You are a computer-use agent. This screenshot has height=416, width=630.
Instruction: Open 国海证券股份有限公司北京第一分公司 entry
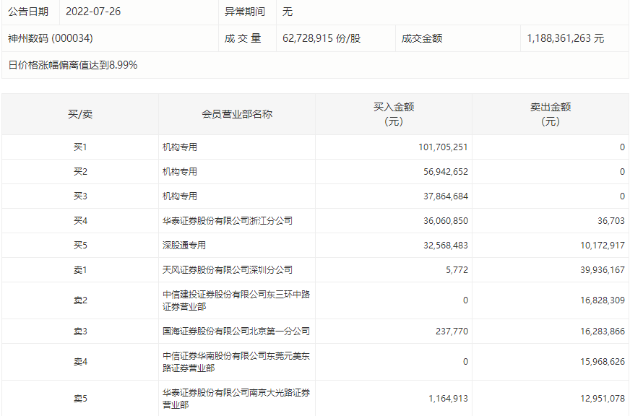pos(236,331)
